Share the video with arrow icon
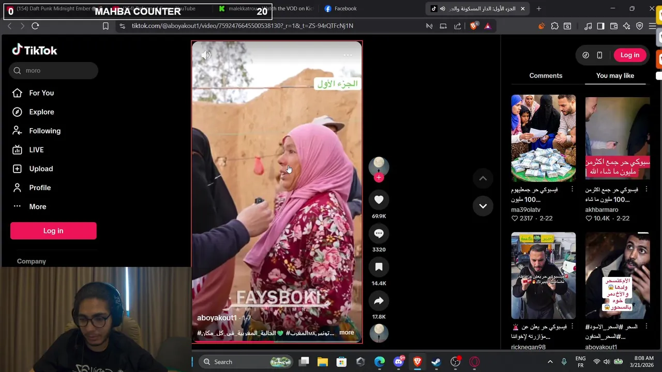Viewport: 662px width, 372px height. tap(379, 301)
